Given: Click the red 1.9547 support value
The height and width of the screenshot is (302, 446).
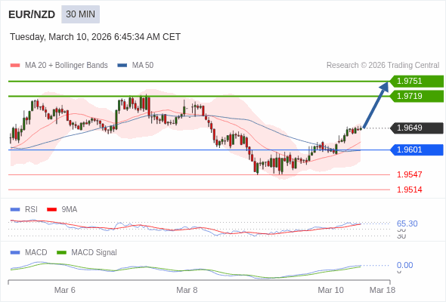Looking at the screenshot, I should [409, 174].
